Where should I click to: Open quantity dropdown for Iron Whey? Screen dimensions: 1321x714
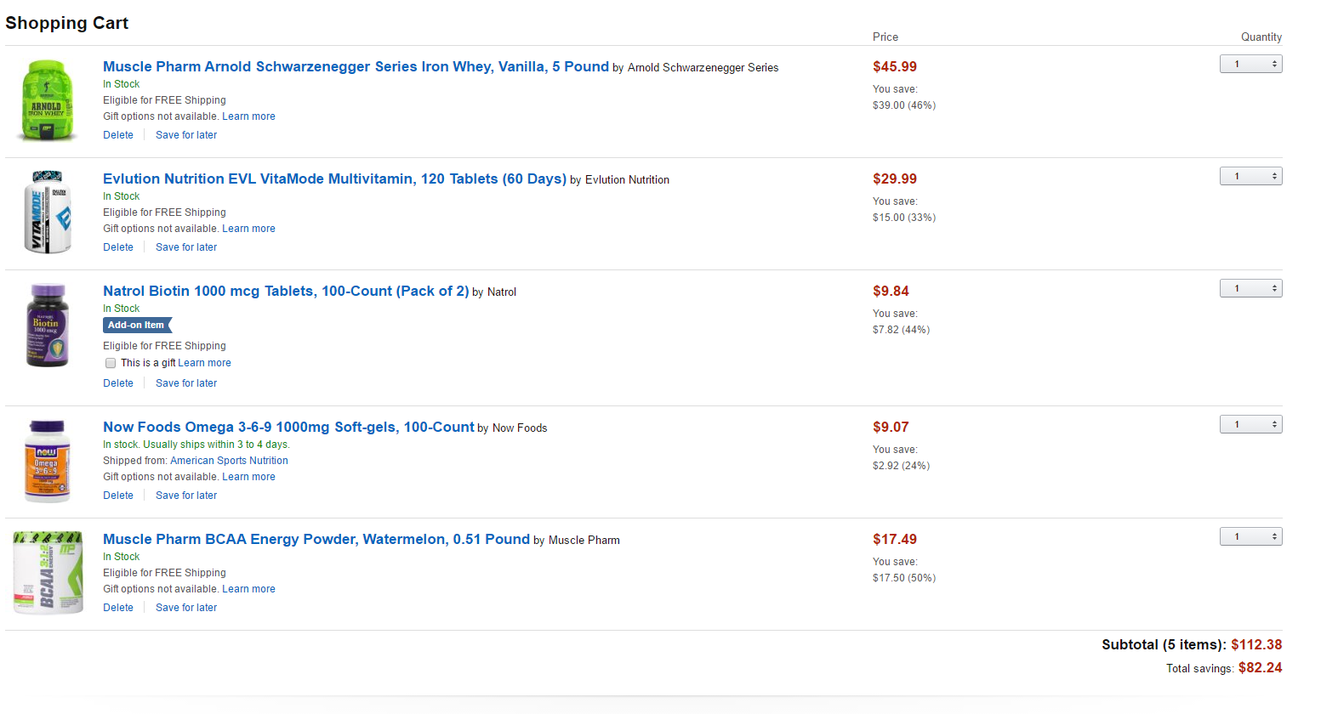[1250, 64]
